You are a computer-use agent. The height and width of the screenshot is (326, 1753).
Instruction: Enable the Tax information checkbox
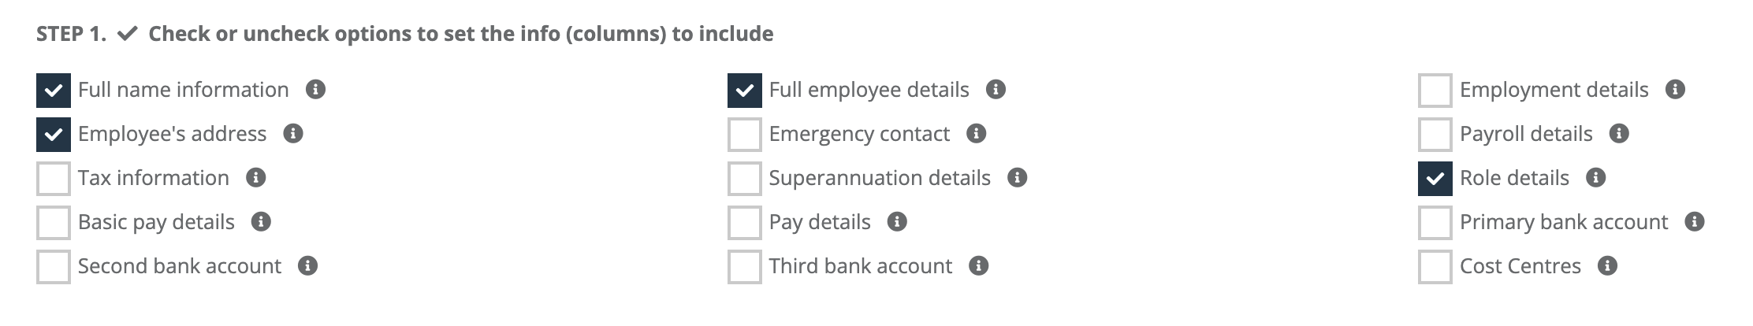(x=54, y=179)
